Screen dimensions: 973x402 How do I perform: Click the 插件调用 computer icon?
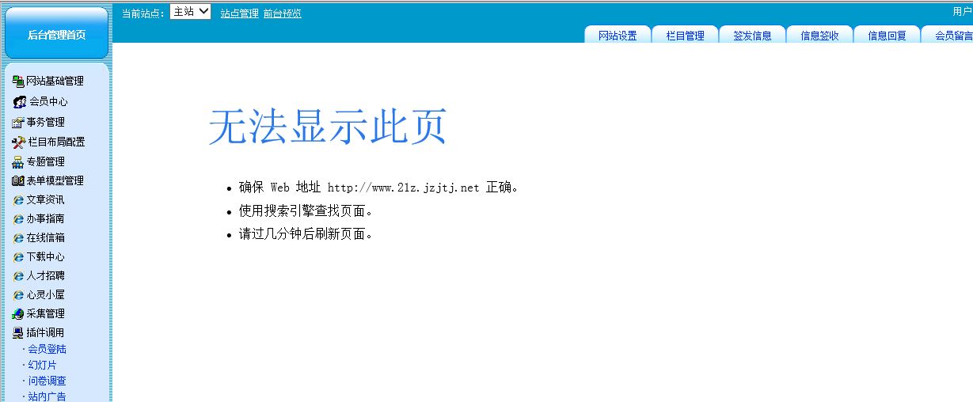pos(18,332)
